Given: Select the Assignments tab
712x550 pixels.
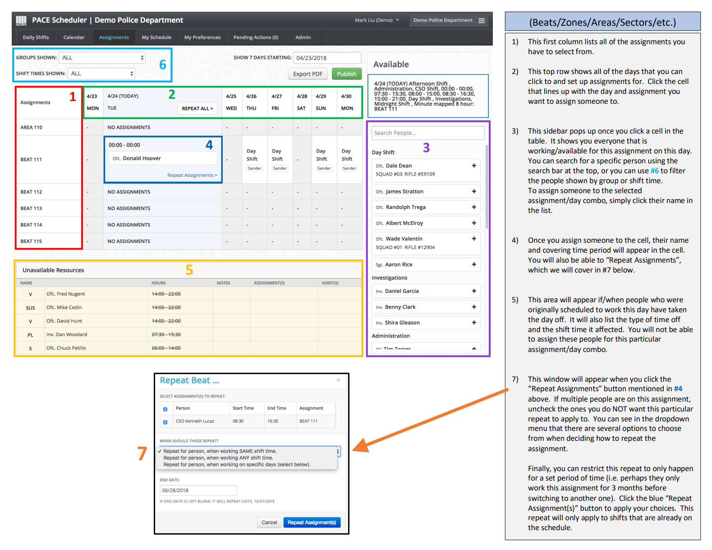Looking at the screenshot, I should [x=114, y=37].
